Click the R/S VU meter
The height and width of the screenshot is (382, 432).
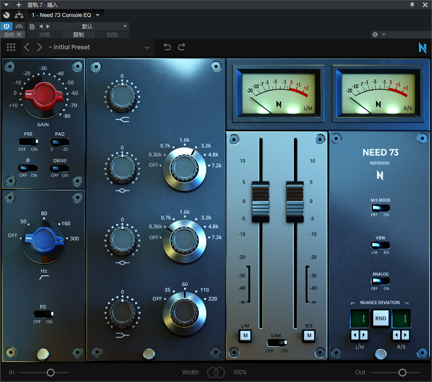(378, 94)
